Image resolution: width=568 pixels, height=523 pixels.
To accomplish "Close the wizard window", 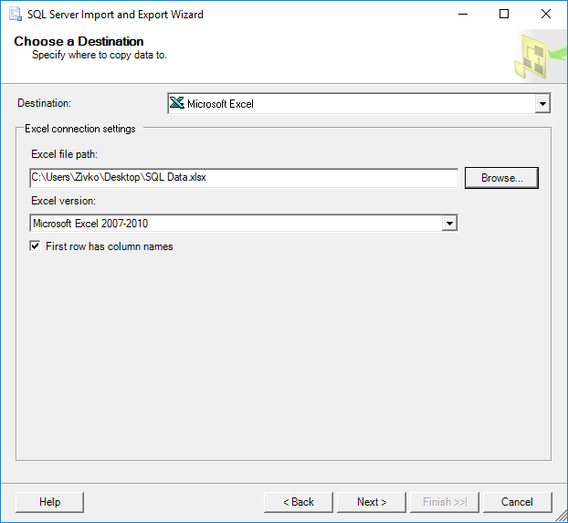I will [x=546, y=14].
